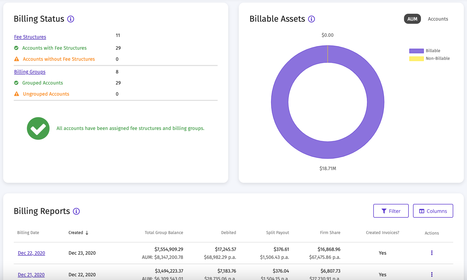
Task: Click the $68,982.29 p.a. value
Action: click(220, 257)
